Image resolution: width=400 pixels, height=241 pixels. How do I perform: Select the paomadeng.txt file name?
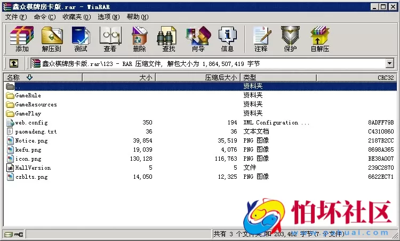36,131
